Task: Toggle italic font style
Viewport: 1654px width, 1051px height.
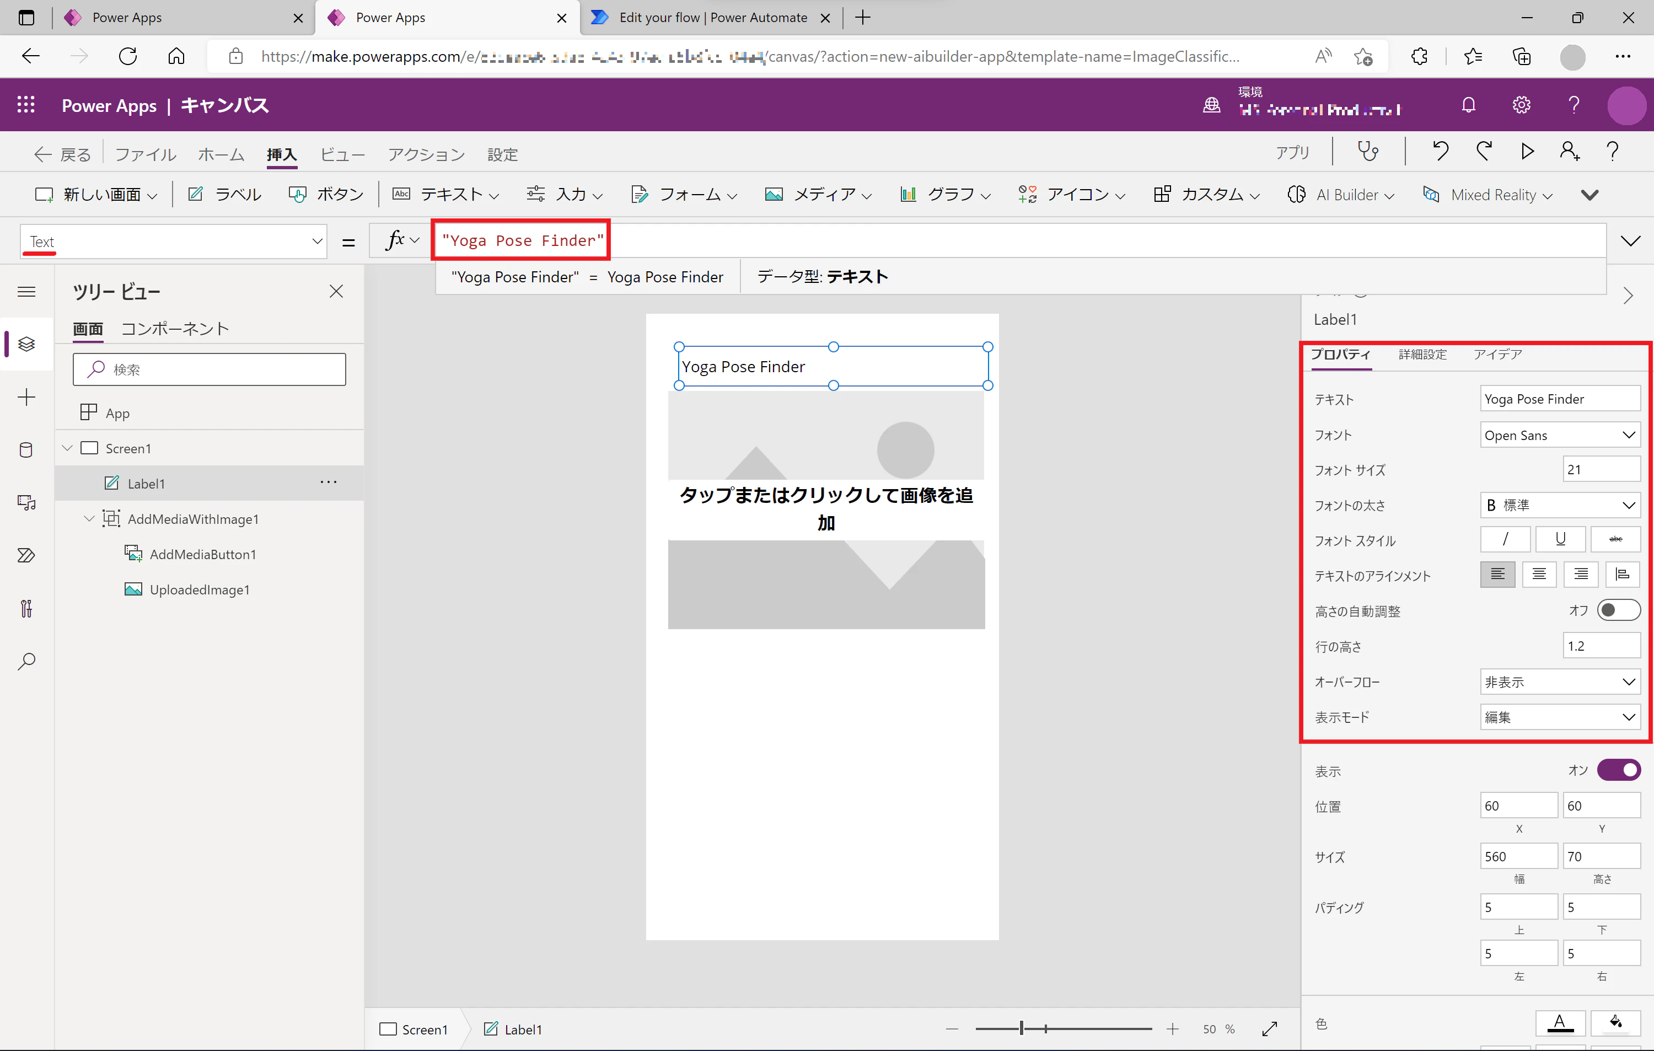Action: tap(1505, 539)
